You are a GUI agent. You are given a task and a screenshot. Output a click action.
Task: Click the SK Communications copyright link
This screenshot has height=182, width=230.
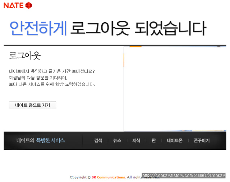tap(109, 177)
